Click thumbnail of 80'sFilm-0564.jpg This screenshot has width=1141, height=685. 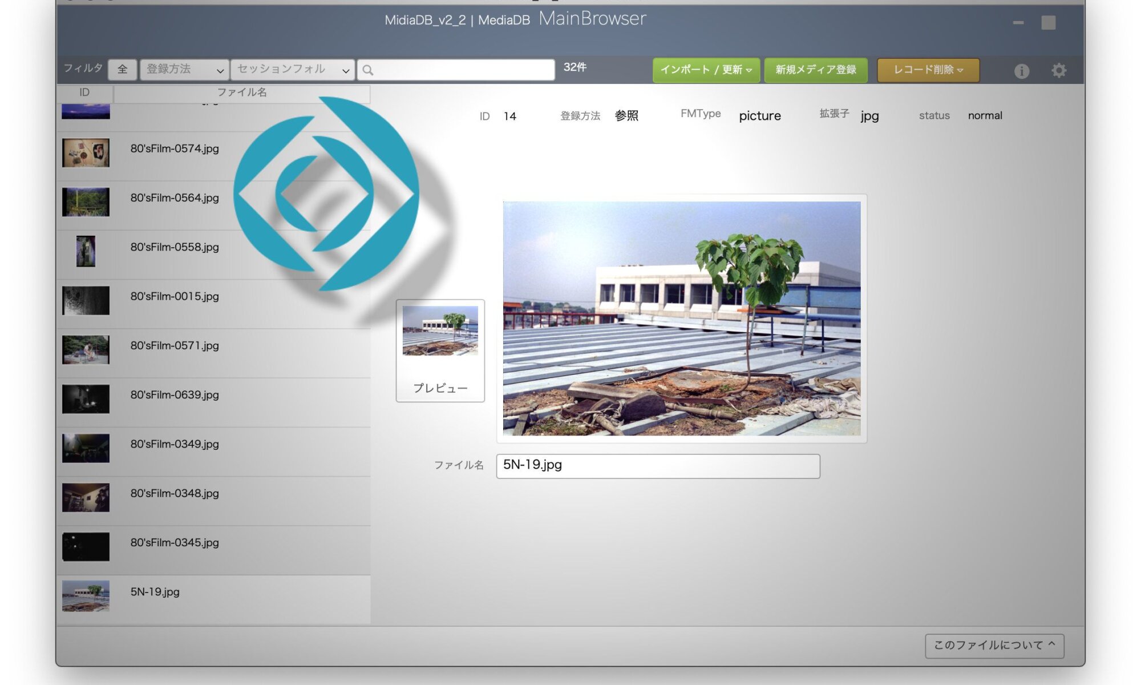[86, 202]
